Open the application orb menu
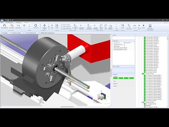The width and height of the screenshot is (169, 127). click(x=2, y=21)
